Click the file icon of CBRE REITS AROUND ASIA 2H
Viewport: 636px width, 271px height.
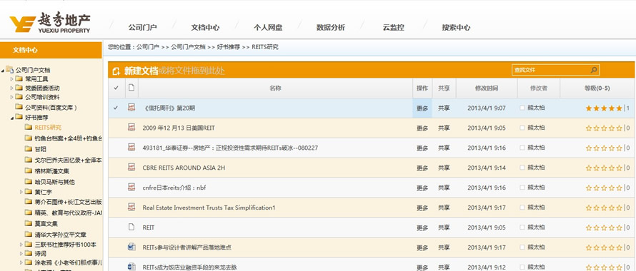coord(131,168)
